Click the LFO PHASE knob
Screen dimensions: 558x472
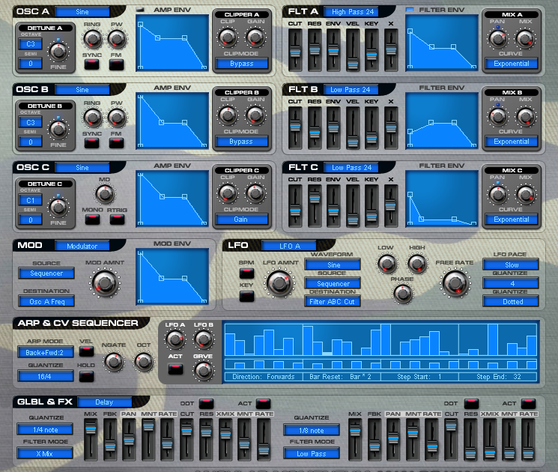402,294
